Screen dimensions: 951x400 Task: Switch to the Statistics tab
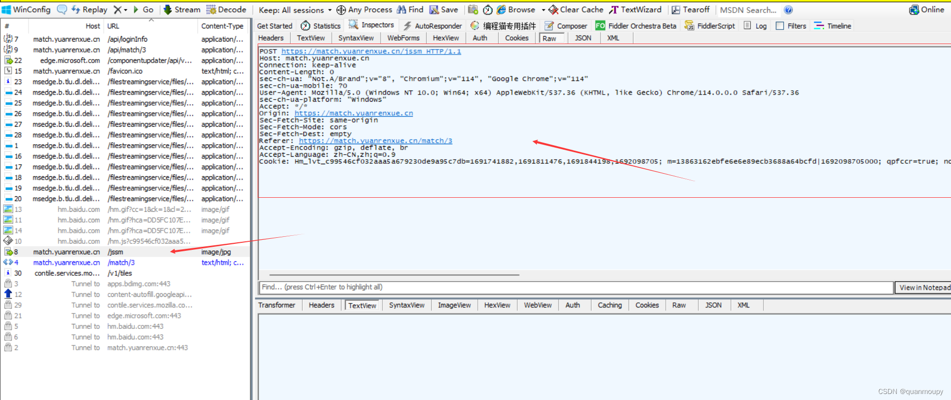click(x=320, y=26)
